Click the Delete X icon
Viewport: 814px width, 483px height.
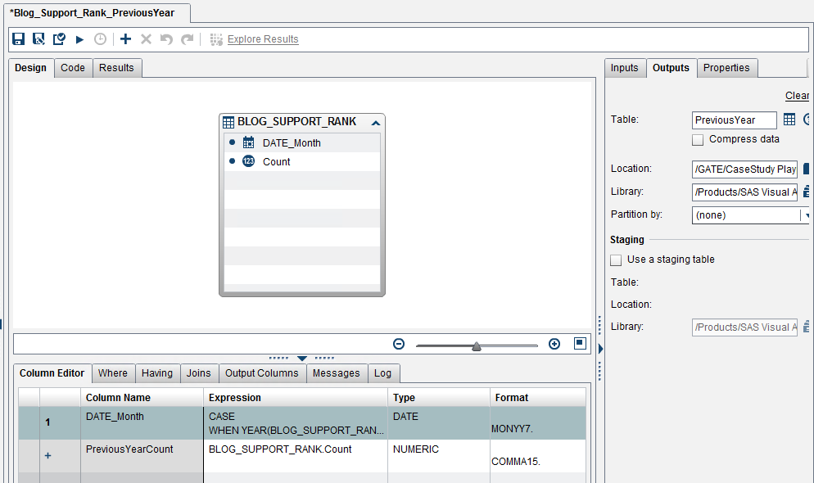(x=147, y=39)
